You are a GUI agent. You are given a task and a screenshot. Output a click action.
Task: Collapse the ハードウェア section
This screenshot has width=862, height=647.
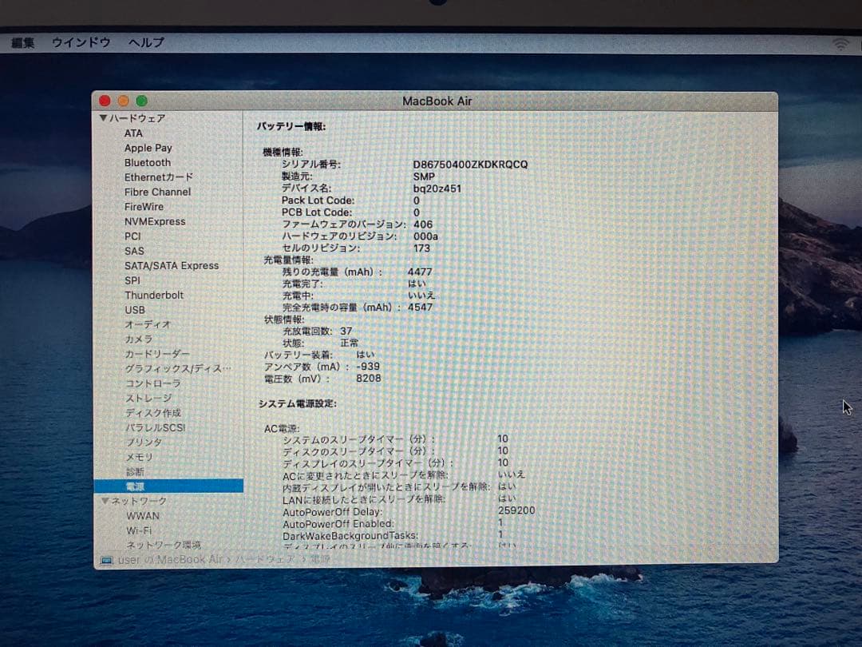click(103, 117)
